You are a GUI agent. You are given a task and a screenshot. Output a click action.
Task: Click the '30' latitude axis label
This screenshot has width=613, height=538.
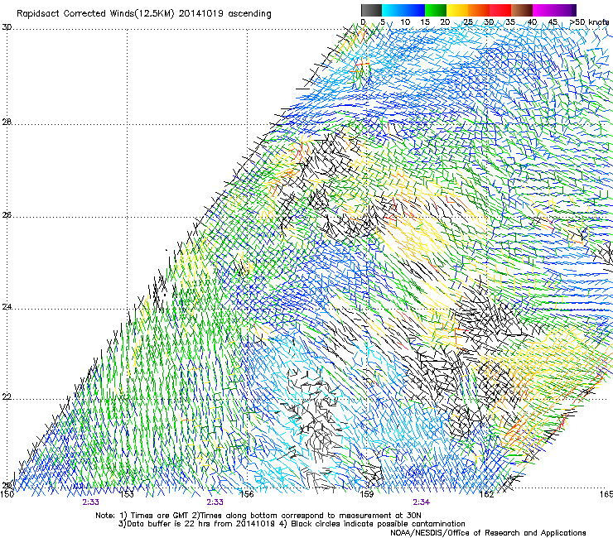coord(7,27)
